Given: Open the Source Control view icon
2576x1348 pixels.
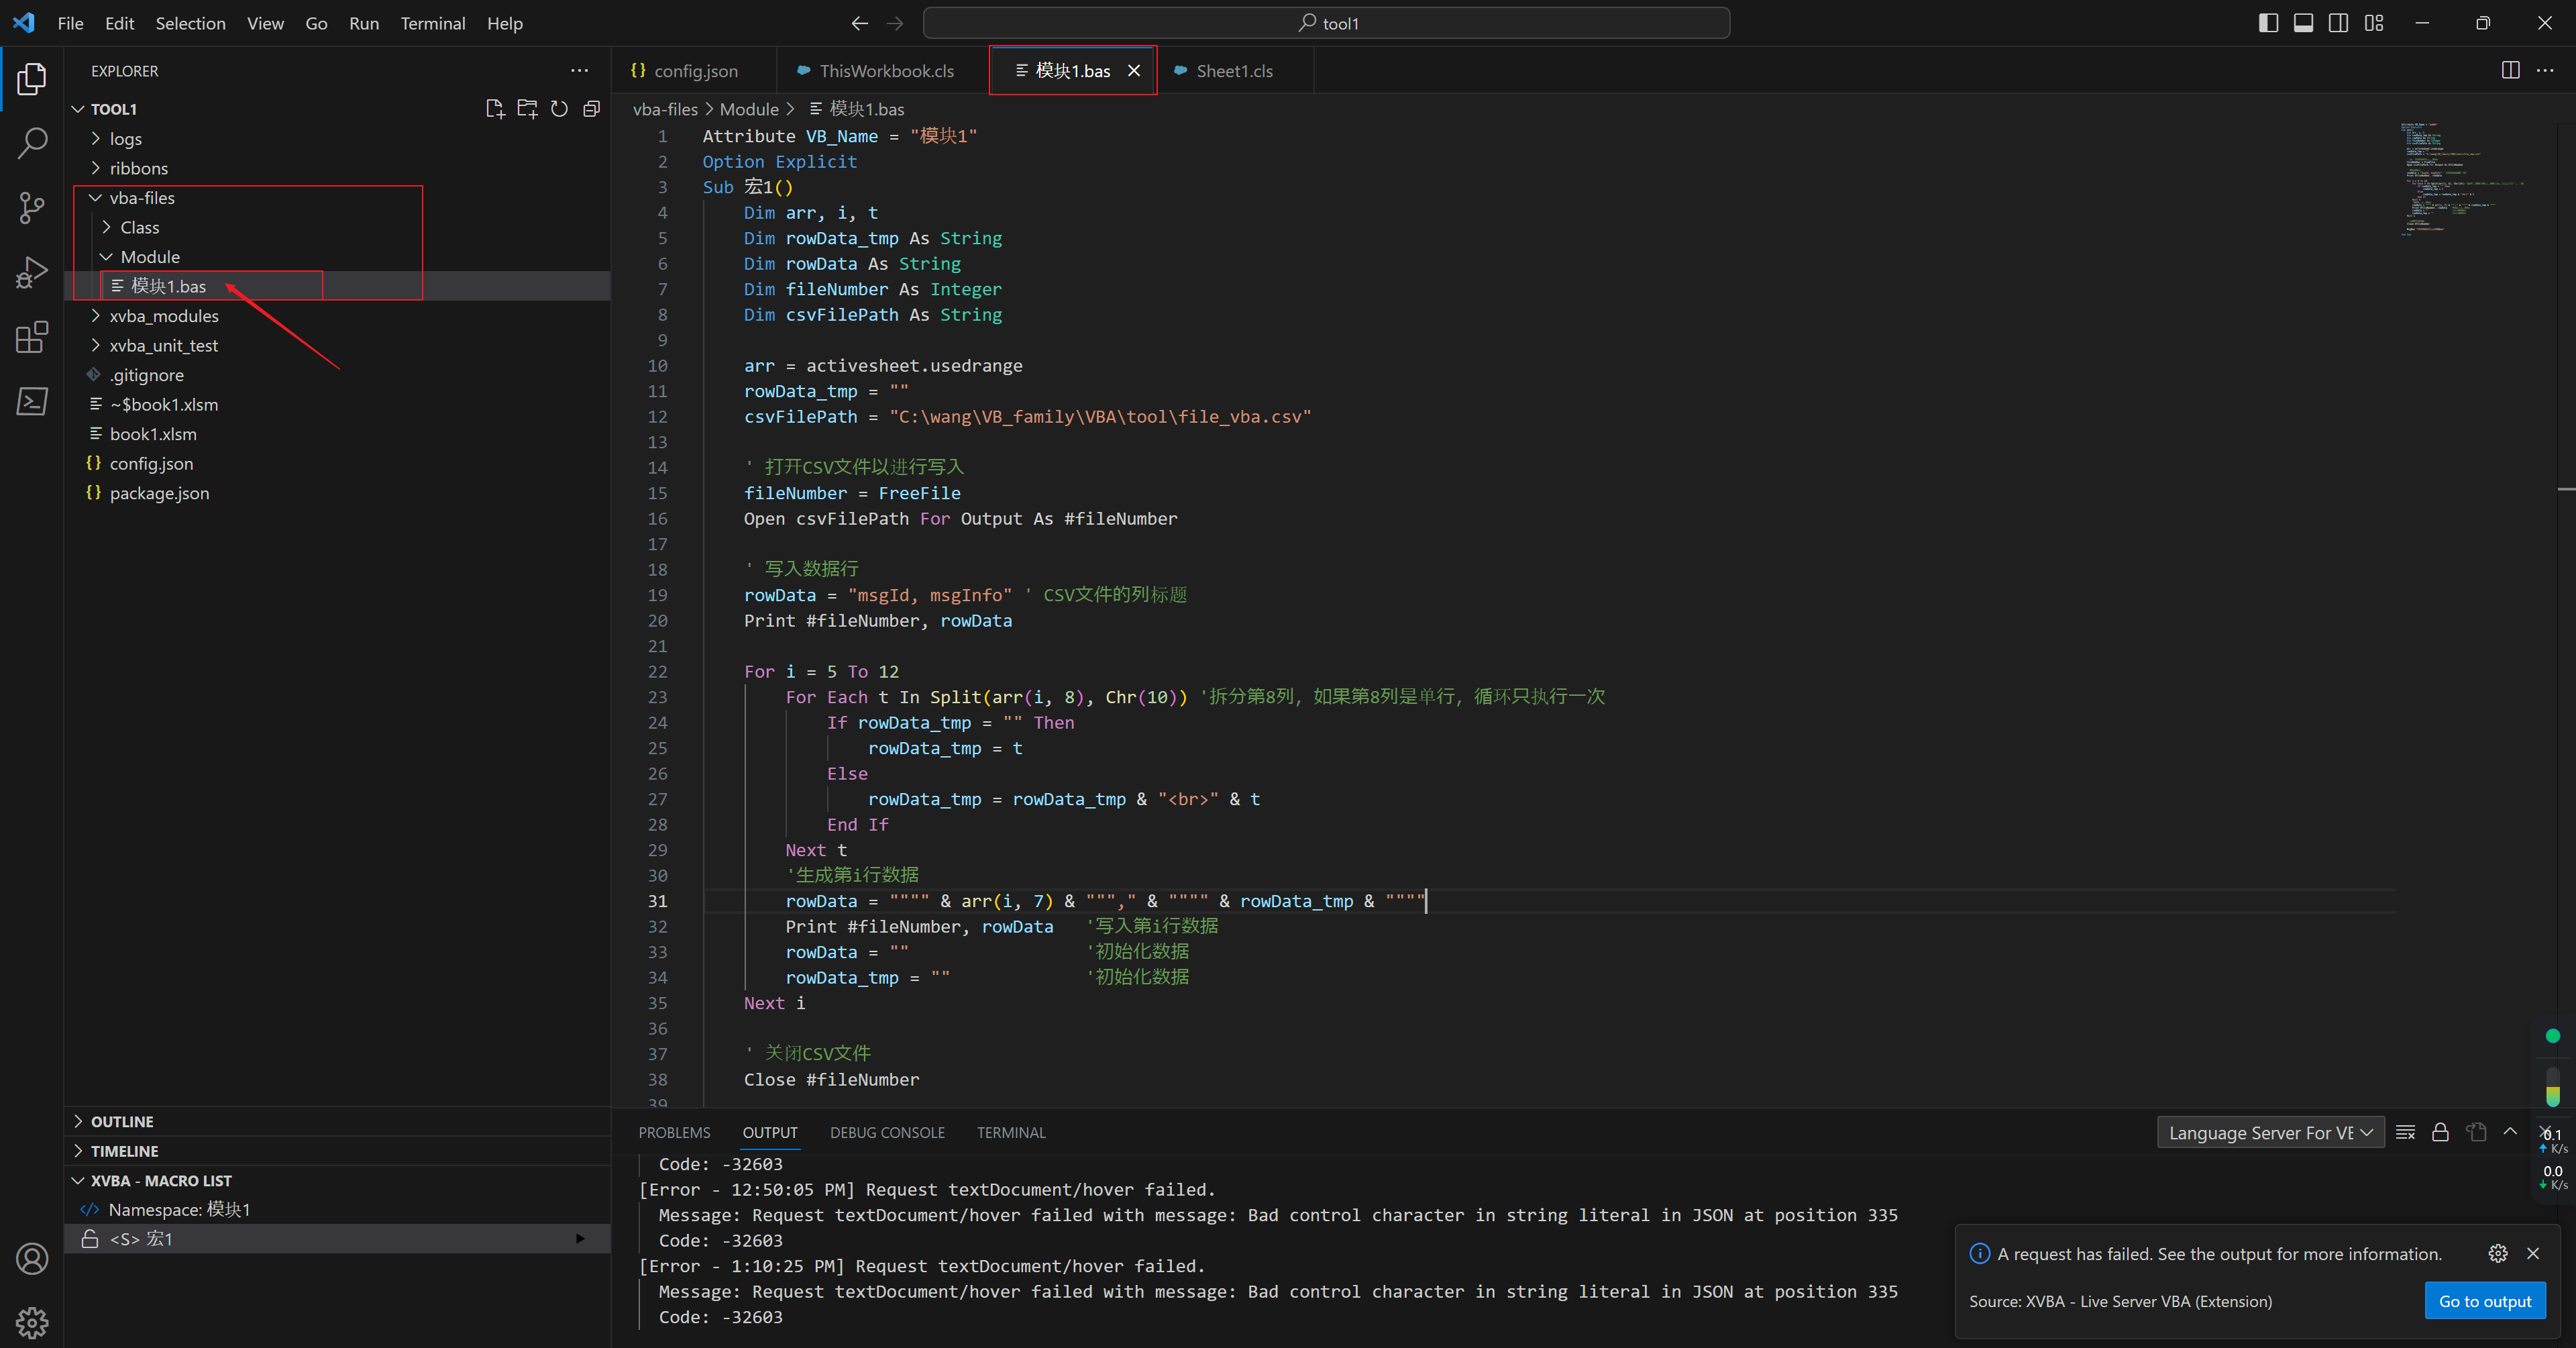Looking at the screenshot, I should click(x=32, y=208).
